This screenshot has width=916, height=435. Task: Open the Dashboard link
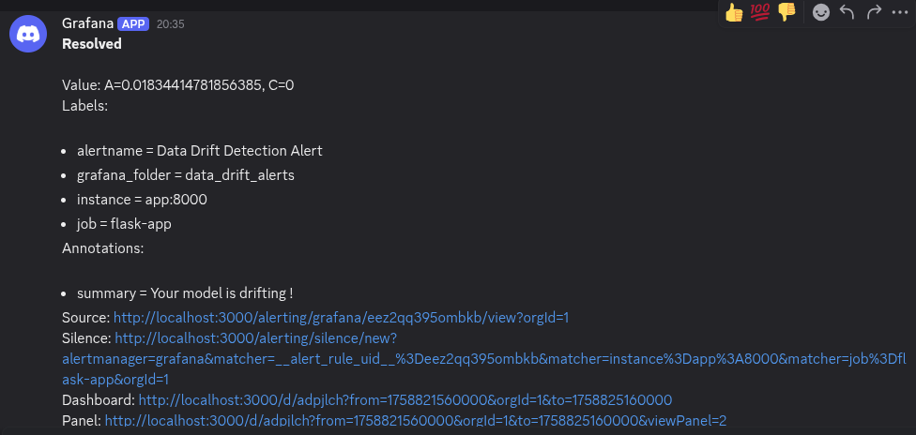pos(405,400)
